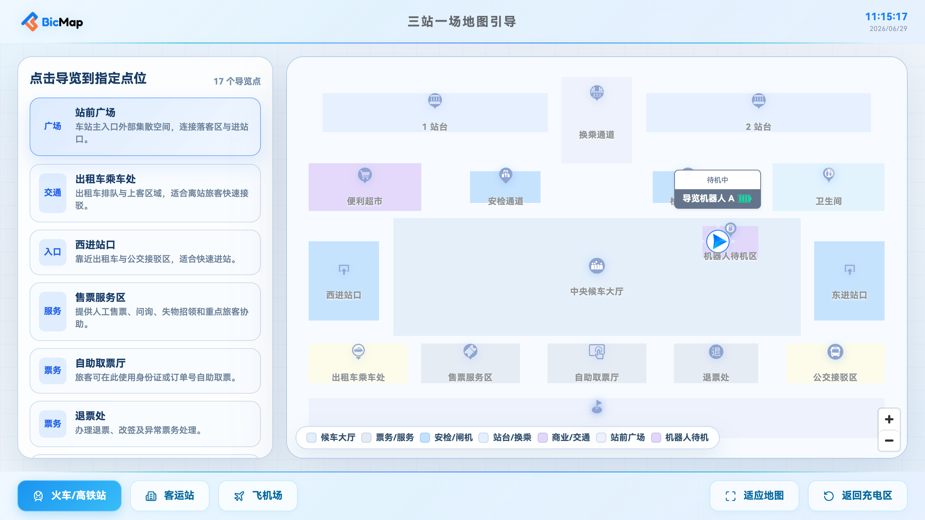Click the 2 站台 label on map

[x=758, y=127]
